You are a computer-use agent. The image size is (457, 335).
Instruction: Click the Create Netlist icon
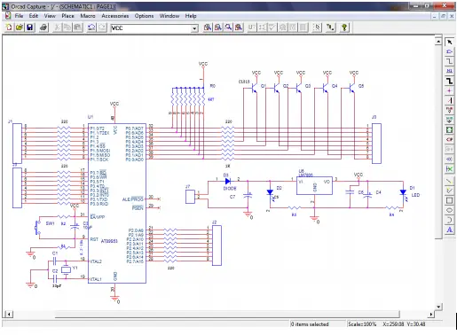click(x=283, y=27)
